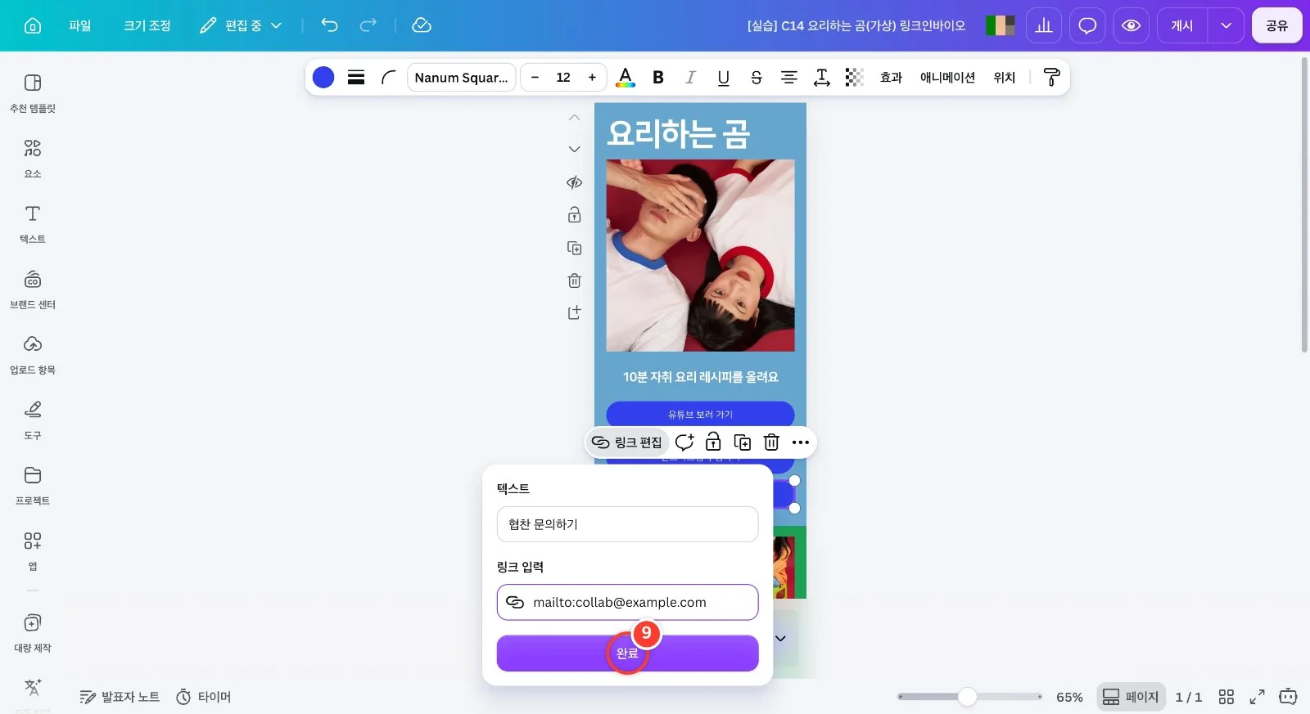Open the 추천 템플릿 templates panel
1310x714 pixels.
[x=33, y=92]
